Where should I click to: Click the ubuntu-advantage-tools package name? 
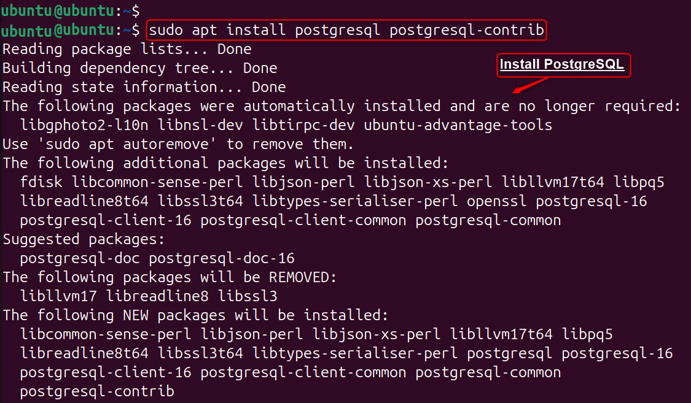click(458, 125)
